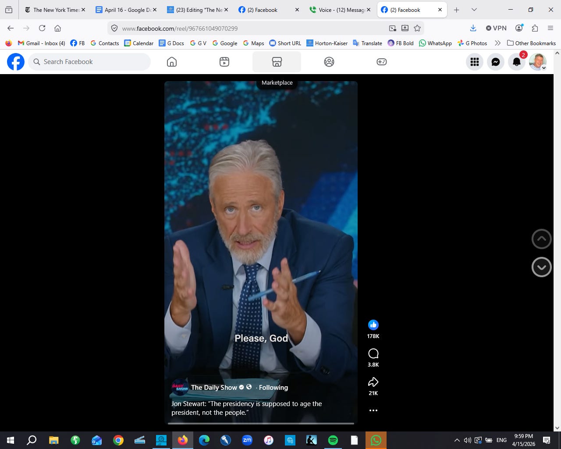The image size is (561, 449).
Task: Open the Extensions puzzle icon
Action: [x=535, y=28]
